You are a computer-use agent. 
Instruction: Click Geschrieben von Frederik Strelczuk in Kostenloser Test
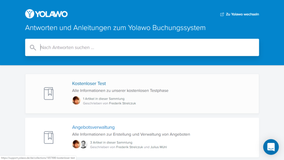[x=109, y=103]
